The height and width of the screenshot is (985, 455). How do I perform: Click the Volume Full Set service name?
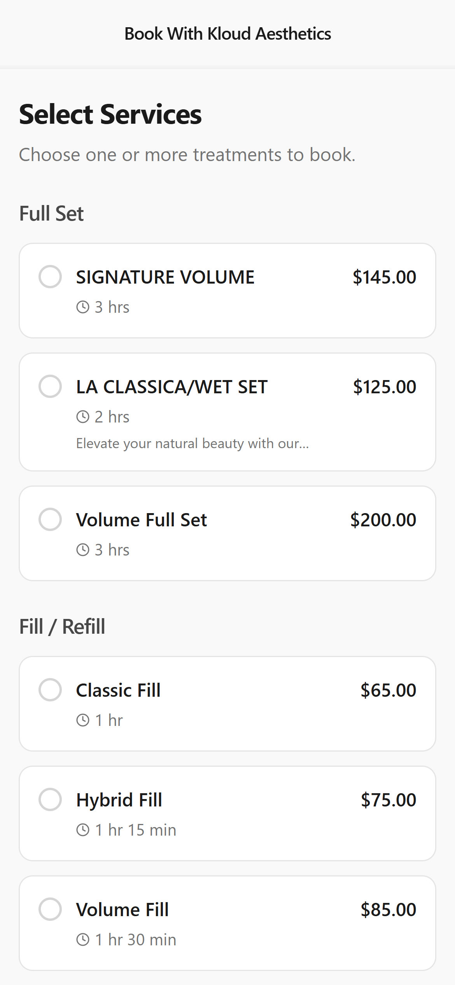point(142,520)
